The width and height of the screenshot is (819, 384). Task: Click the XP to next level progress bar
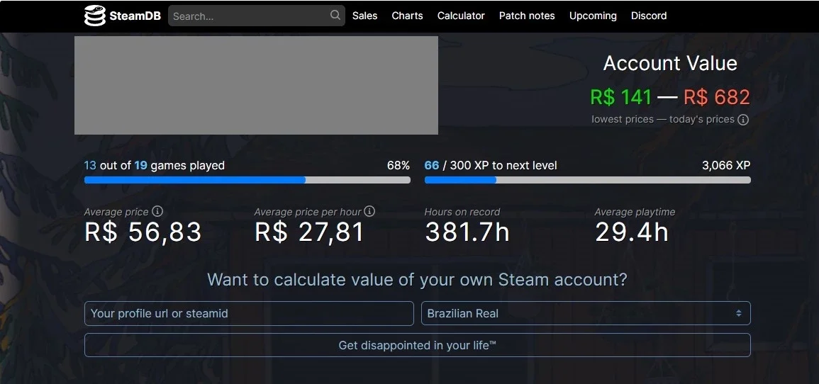(588, 180)
